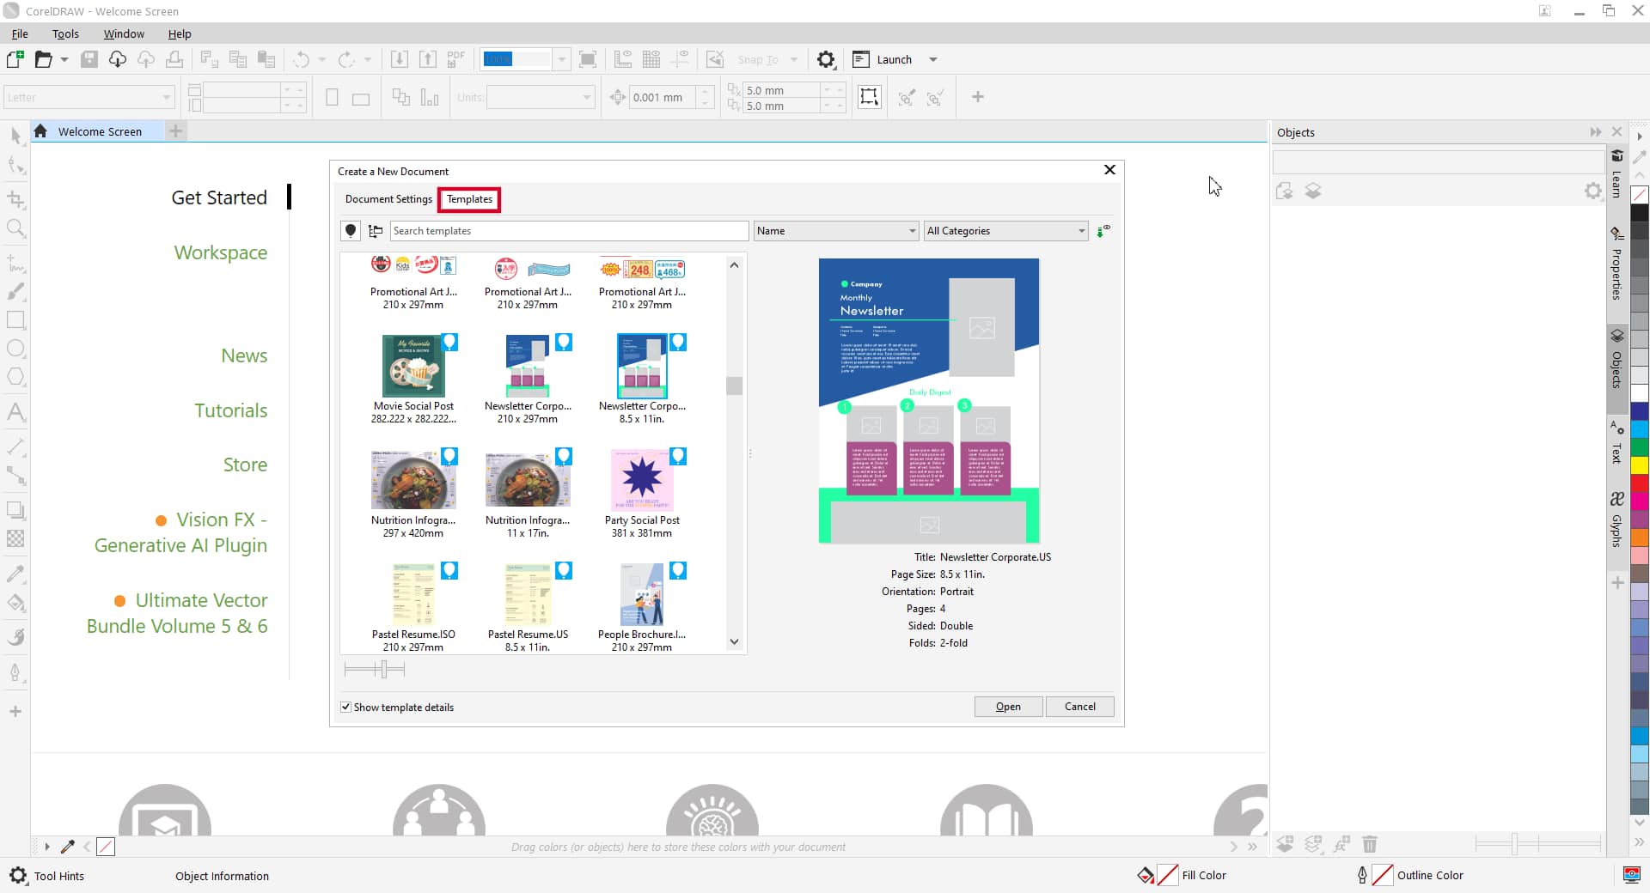
Task: Click the delete trash icon in Objects docker
Action: (x=1370, y=845)
